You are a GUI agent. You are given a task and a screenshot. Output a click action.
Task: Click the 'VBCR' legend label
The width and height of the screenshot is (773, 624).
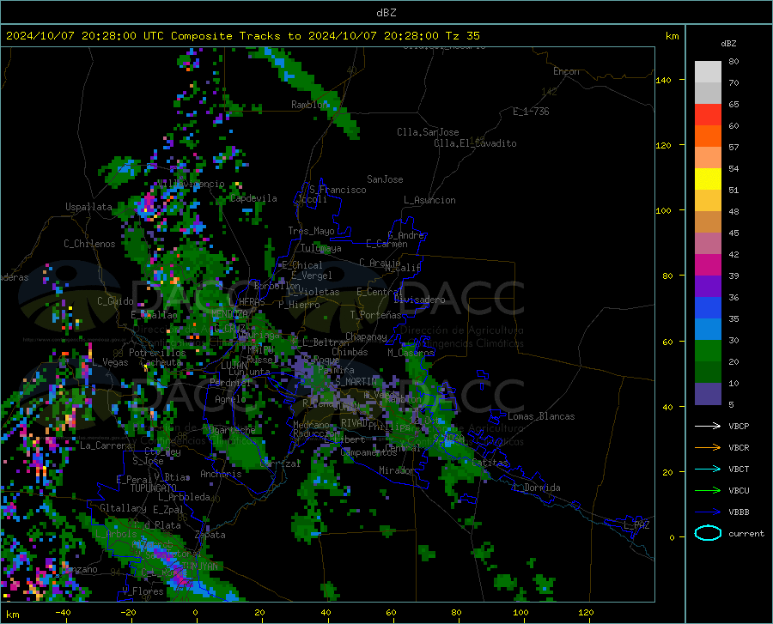pos(739,448)
